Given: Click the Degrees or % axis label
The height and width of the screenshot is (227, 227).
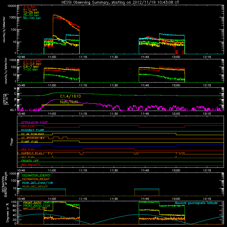Looking at the screenshot, I should [x=7, y=213].
